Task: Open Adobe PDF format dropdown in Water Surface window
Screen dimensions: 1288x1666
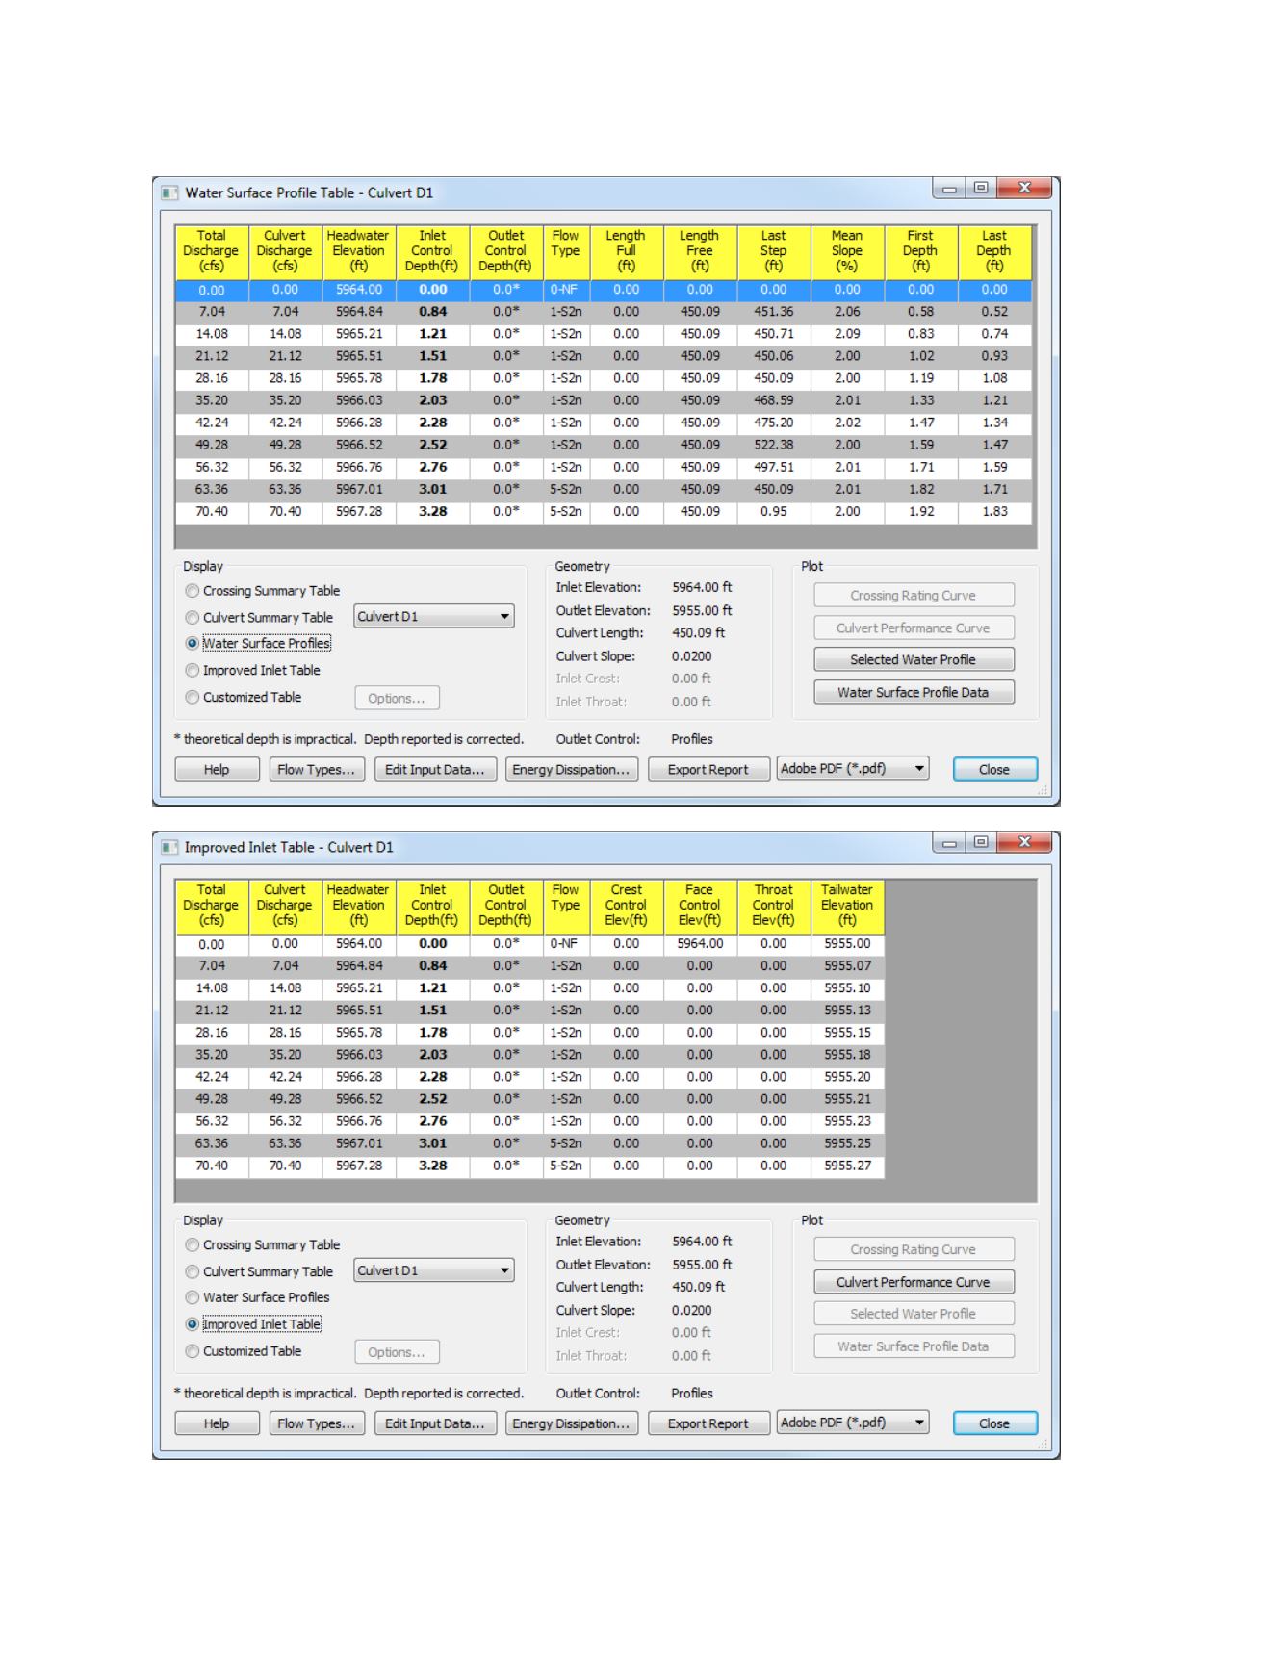Action: click(x=853, y=769)
